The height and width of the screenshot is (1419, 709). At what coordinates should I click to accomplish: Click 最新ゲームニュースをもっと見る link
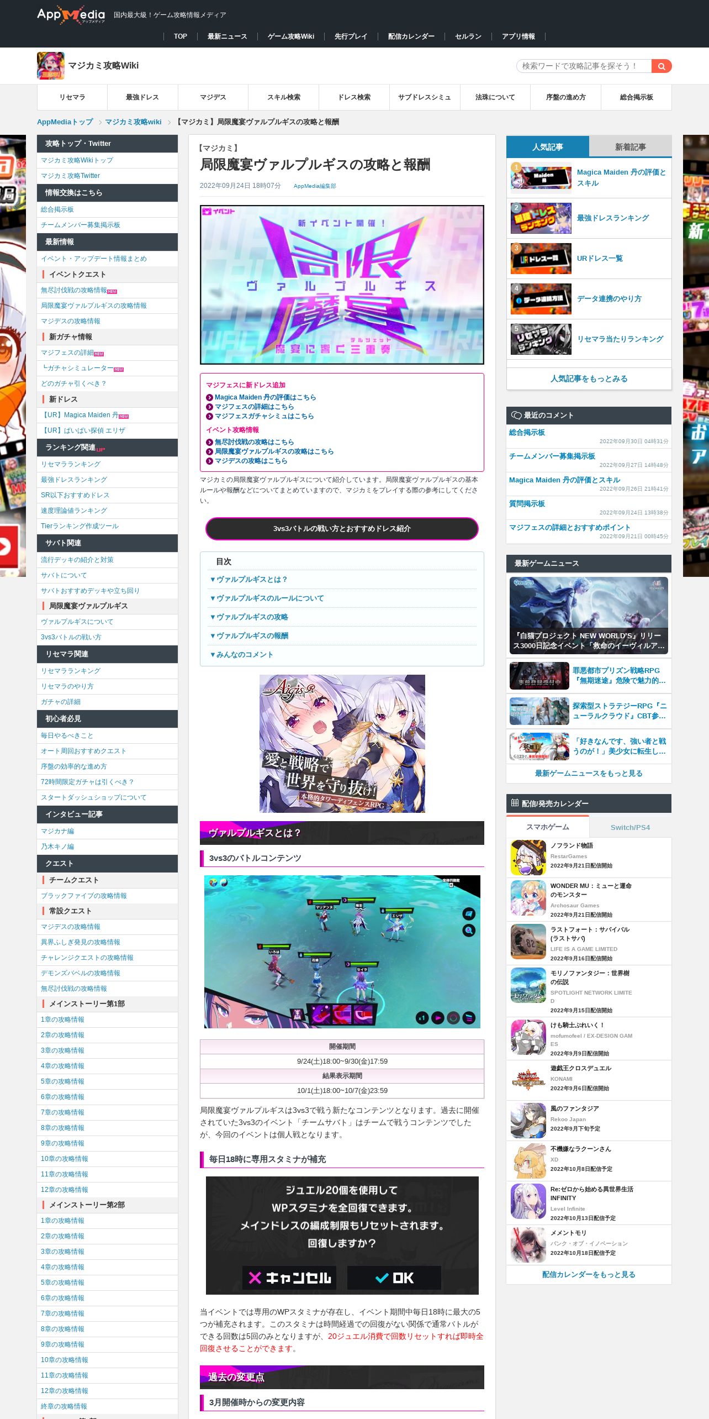click(x=589, y=774)
